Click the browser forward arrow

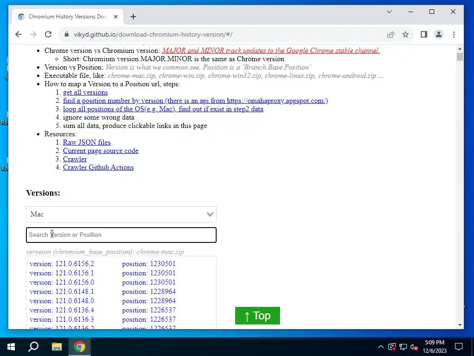33,34
